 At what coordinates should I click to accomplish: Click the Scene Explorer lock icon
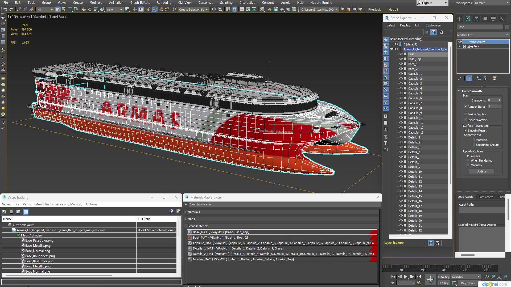(442, 32)
